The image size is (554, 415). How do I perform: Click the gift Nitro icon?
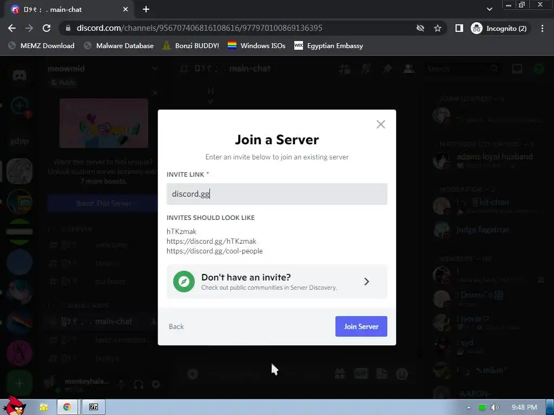point(340,374)
